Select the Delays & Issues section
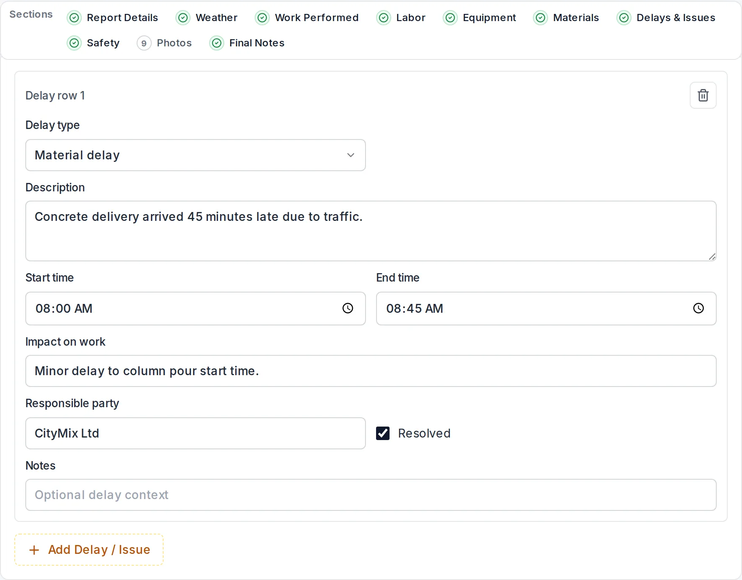742x580 pixels. (x=666, y=18)
